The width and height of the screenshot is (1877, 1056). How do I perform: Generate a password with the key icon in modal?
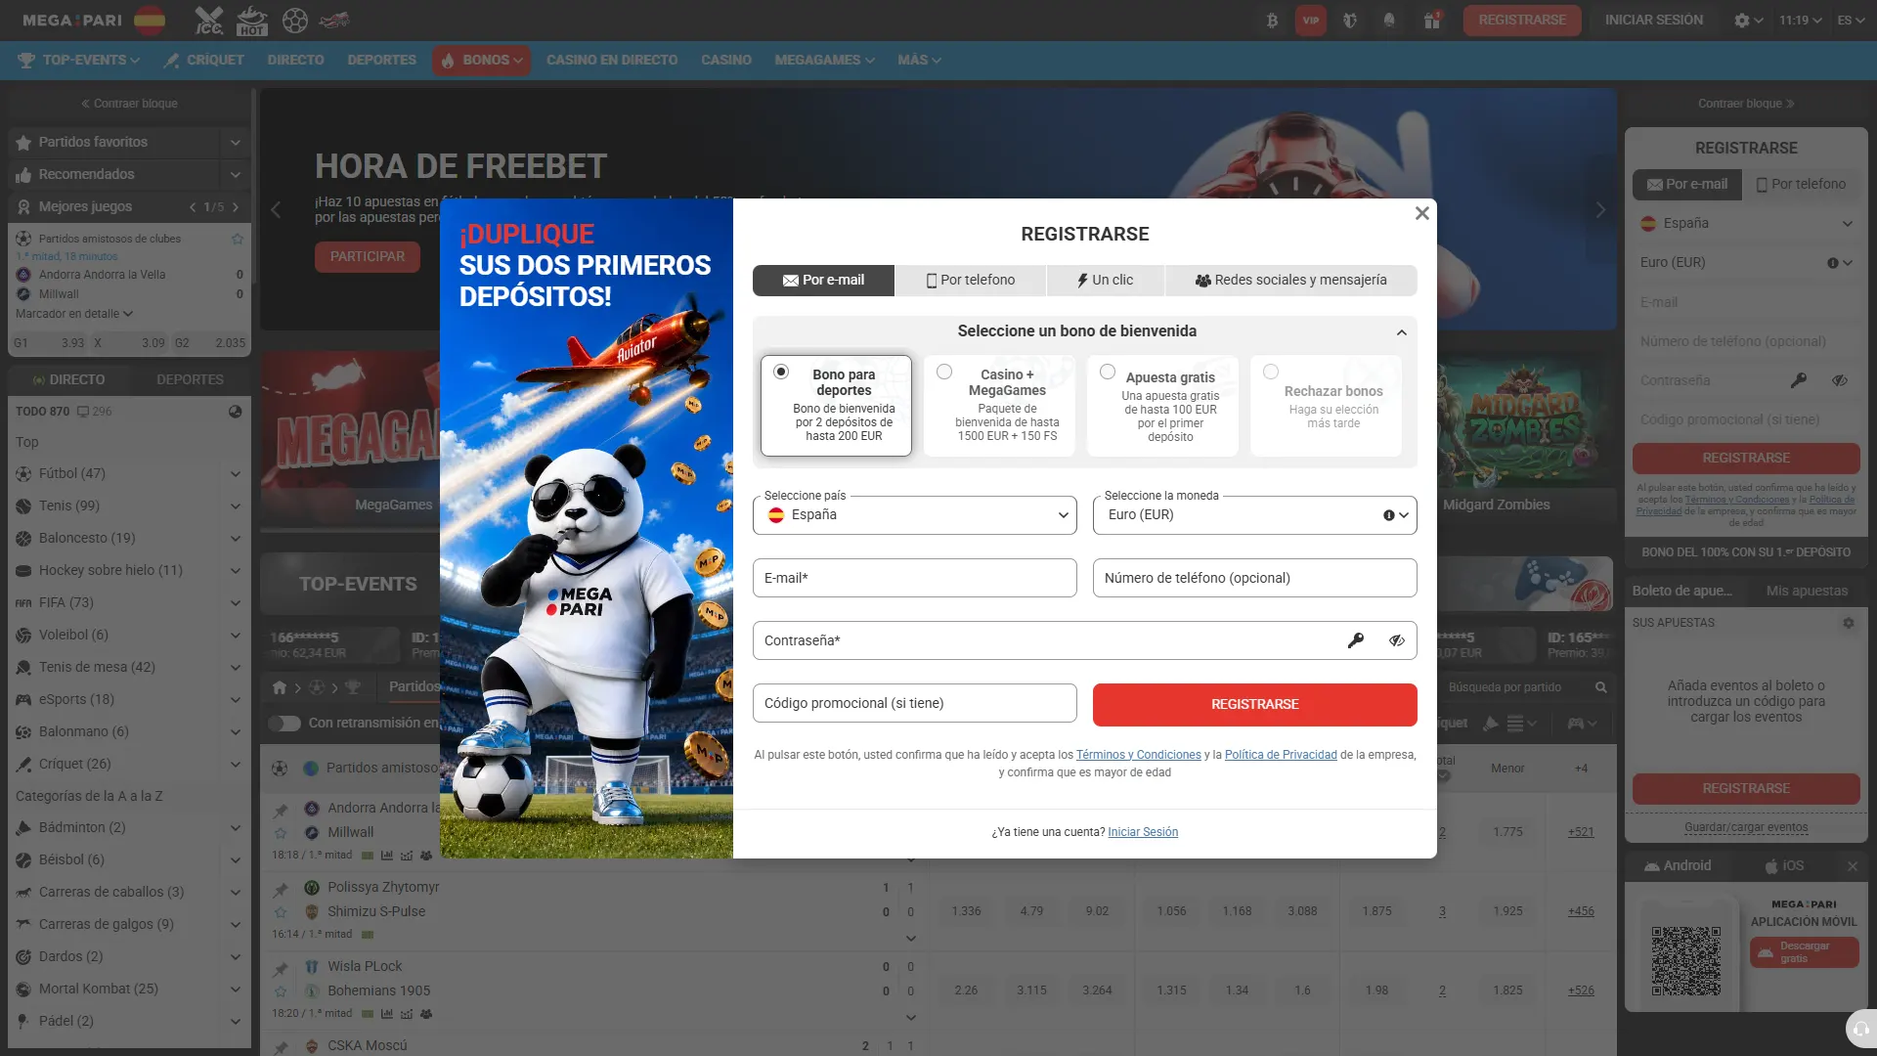click(x=1355, y=640)
